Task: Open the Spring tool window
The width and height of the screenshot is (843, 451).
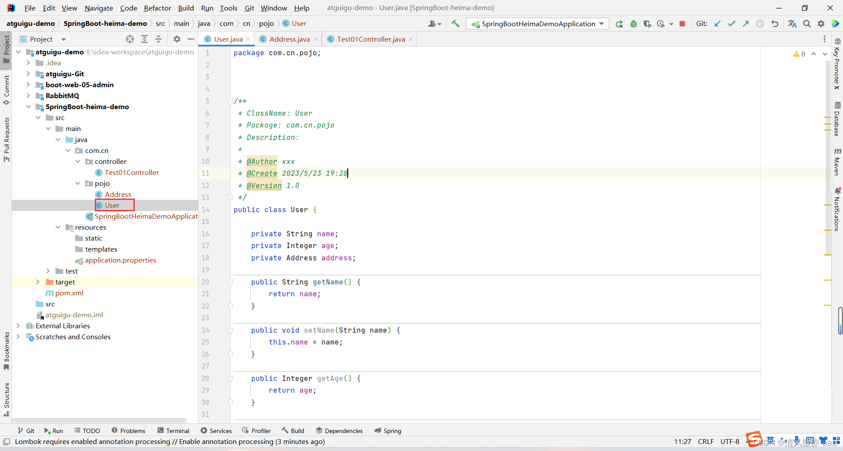Action: click(x=388, y=431)
